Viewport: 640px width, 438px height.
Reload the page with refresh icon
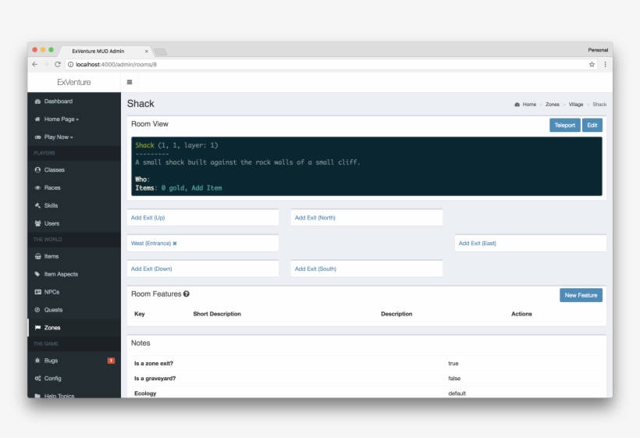coord(58,65)
